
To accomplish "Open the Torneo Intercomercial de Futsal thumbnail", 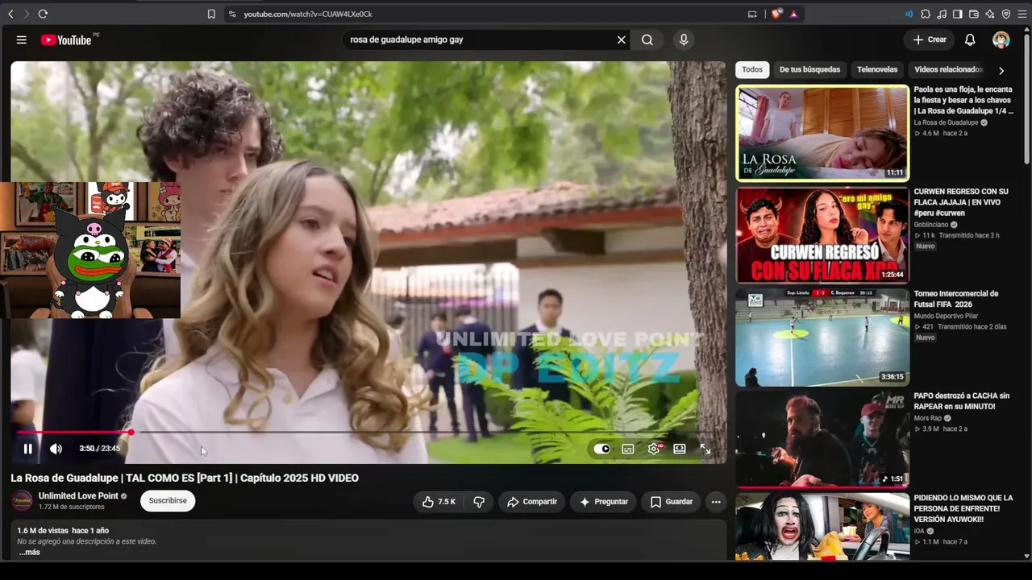I will [x=822, y=338].
